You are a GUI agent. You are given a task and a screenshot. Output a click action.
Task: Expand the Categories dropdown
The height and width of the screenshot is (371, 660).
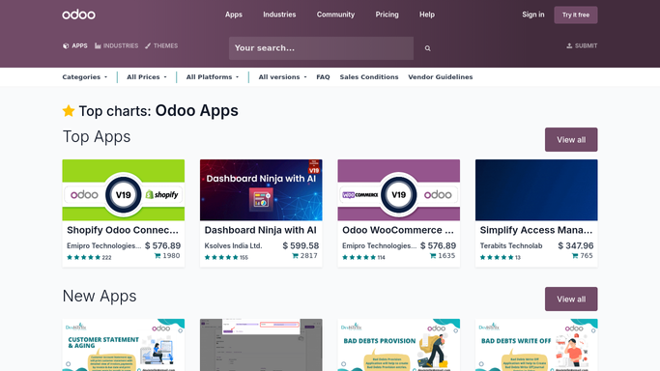point(85,77)
